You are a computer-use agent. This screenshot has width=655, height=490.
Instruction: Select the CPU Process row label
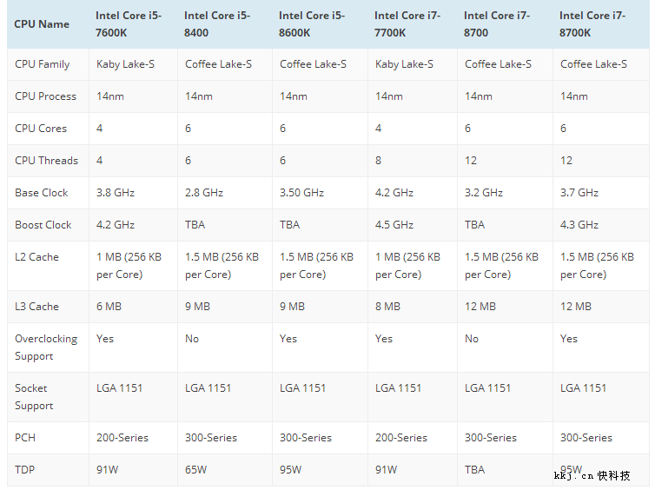pos(45,96)
